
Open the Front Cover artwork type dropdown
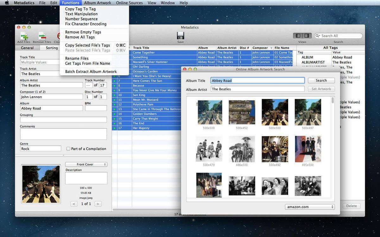click(86, 164)
